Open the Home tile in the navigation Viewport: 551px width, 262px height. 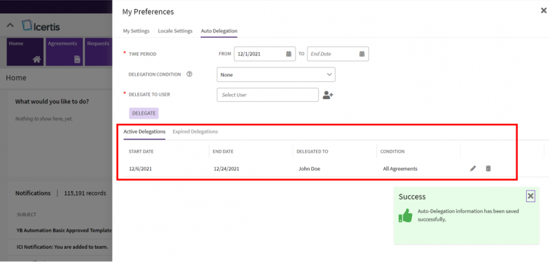click(25, 52)
